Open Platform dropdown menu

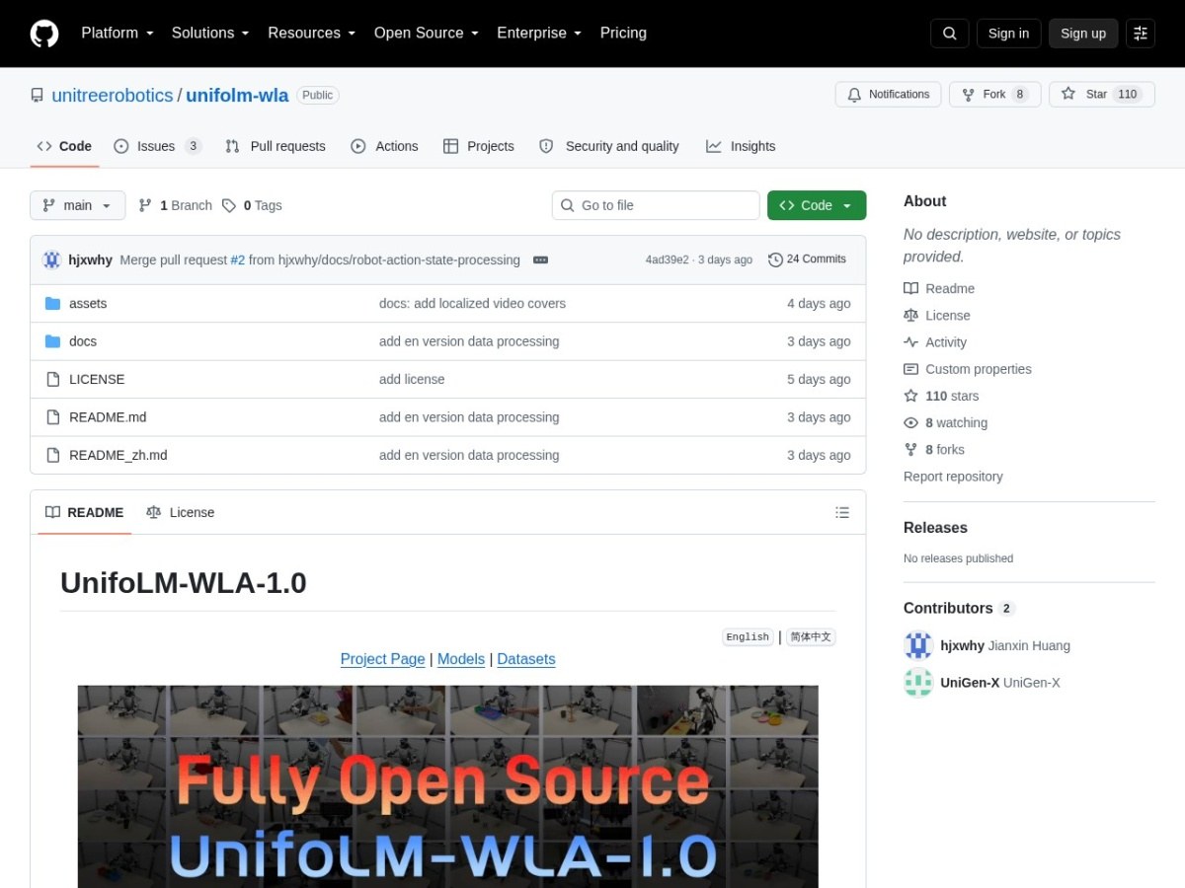click(x=118, y=33)
